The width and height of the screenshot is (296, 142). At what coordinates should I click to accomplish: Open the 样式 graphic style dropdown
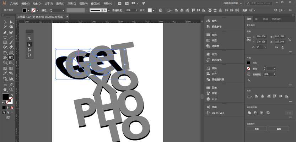coord(154,10)
